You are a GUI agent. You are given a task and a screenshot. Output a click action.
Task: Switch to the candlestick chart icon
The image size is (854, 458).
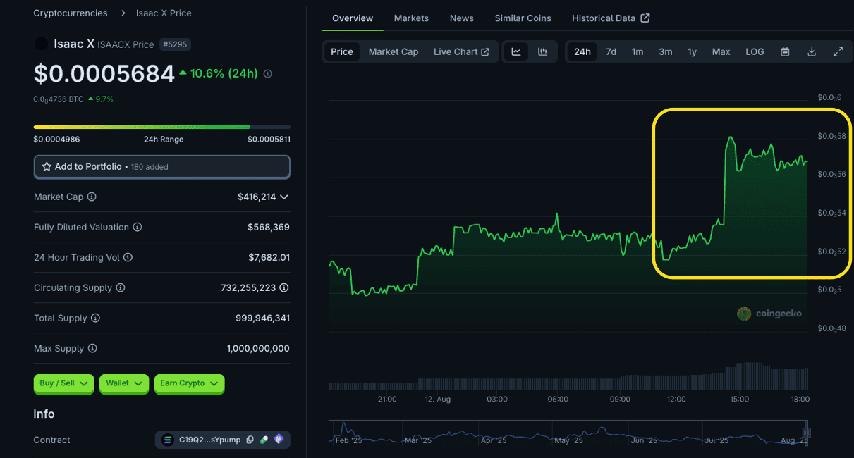click(x=542, y=51)
